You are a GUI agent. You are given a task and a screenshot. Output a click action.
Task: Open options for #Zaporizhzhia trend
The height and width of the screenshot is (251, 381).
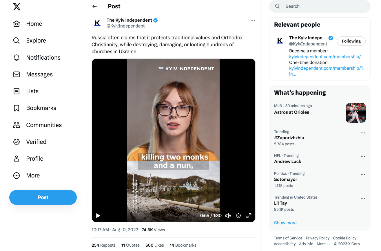point(363,133)
